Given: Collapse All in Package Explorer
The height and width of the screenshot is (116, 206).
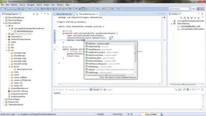Looking at the screenshot, I should (x=34, y=14).
